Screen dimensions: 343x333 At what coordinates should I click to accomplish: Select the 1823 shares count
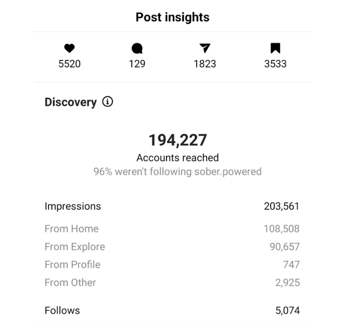pyautogui.click(x=205, y=64)
